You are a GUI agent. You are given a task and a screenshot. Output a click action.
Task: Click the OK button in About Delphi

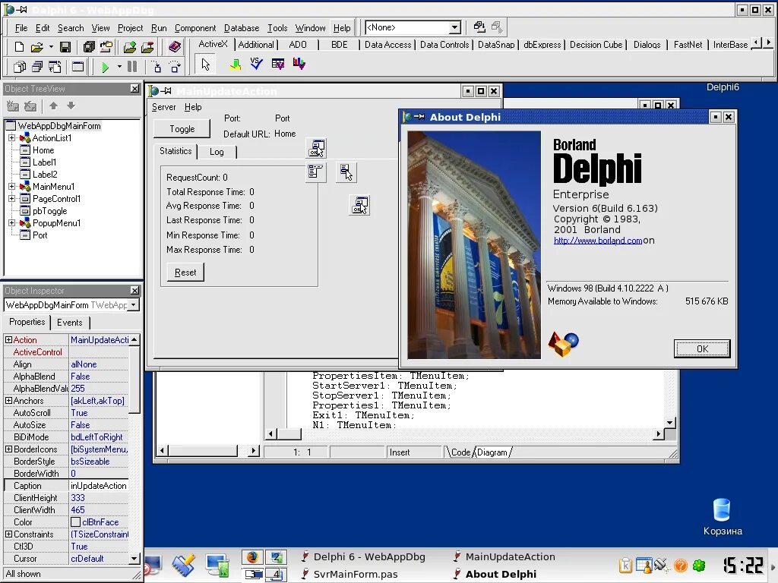(702, 348)
